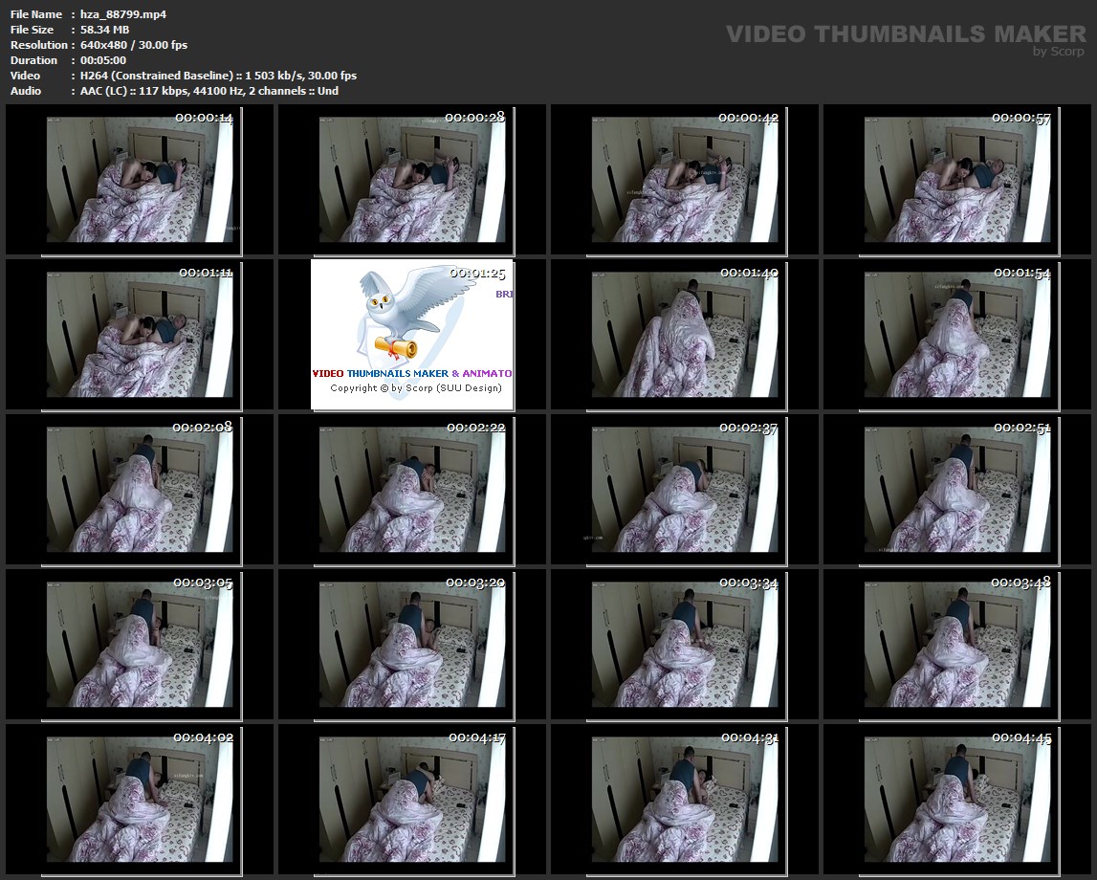Click the thumbnail at 00:01:40
The width and height of the screenshot is (1097, 880).
(x=685, y=335)
